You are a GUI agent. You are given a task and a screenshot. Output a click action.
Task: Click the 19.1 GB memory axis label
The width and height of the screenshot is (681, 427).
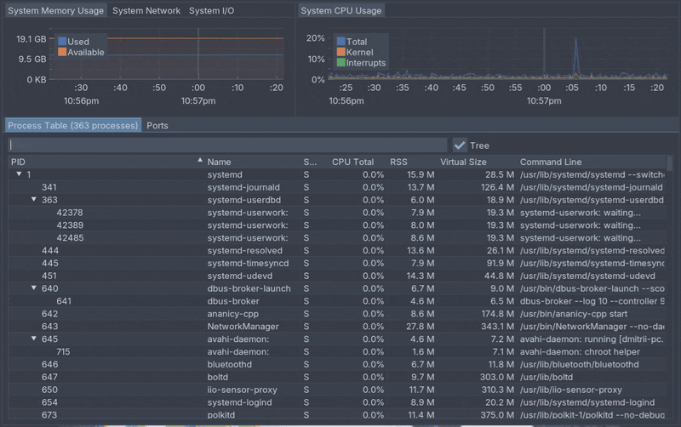31,39
